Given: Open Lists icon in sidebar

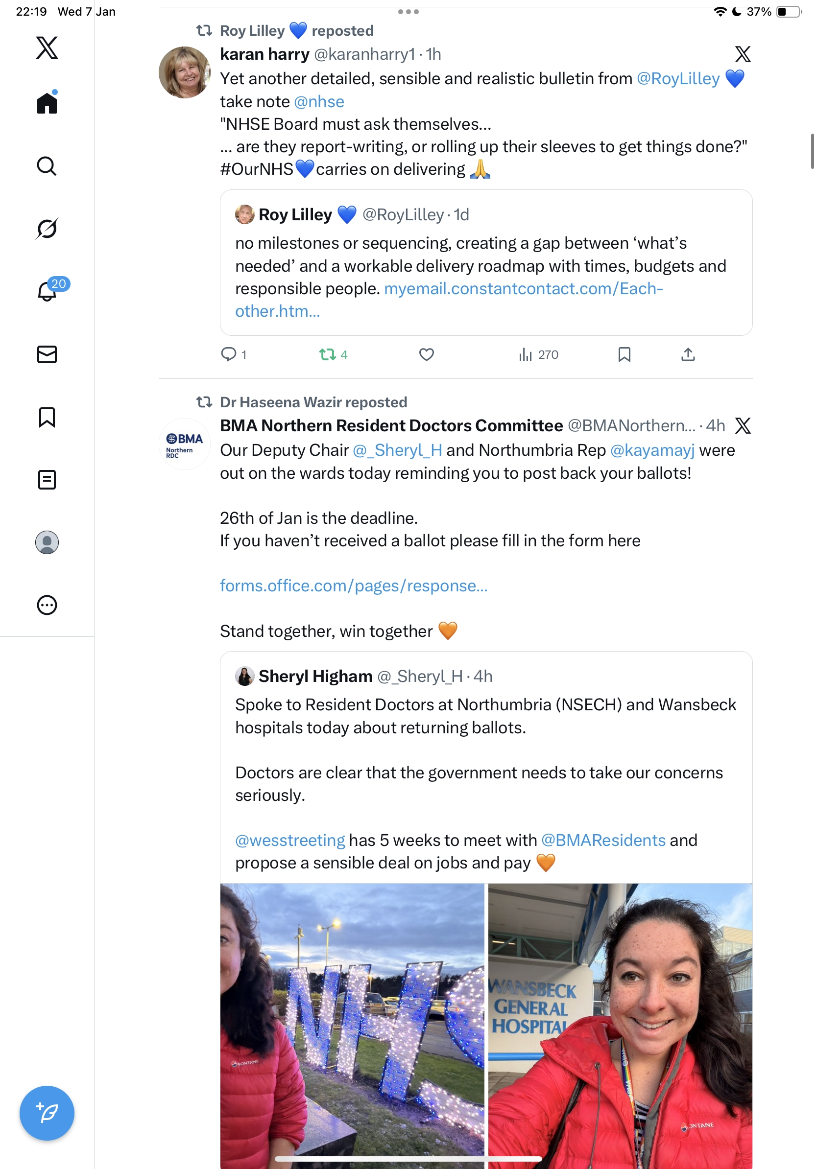Looking at the screenshot, I should coord(47,480).
